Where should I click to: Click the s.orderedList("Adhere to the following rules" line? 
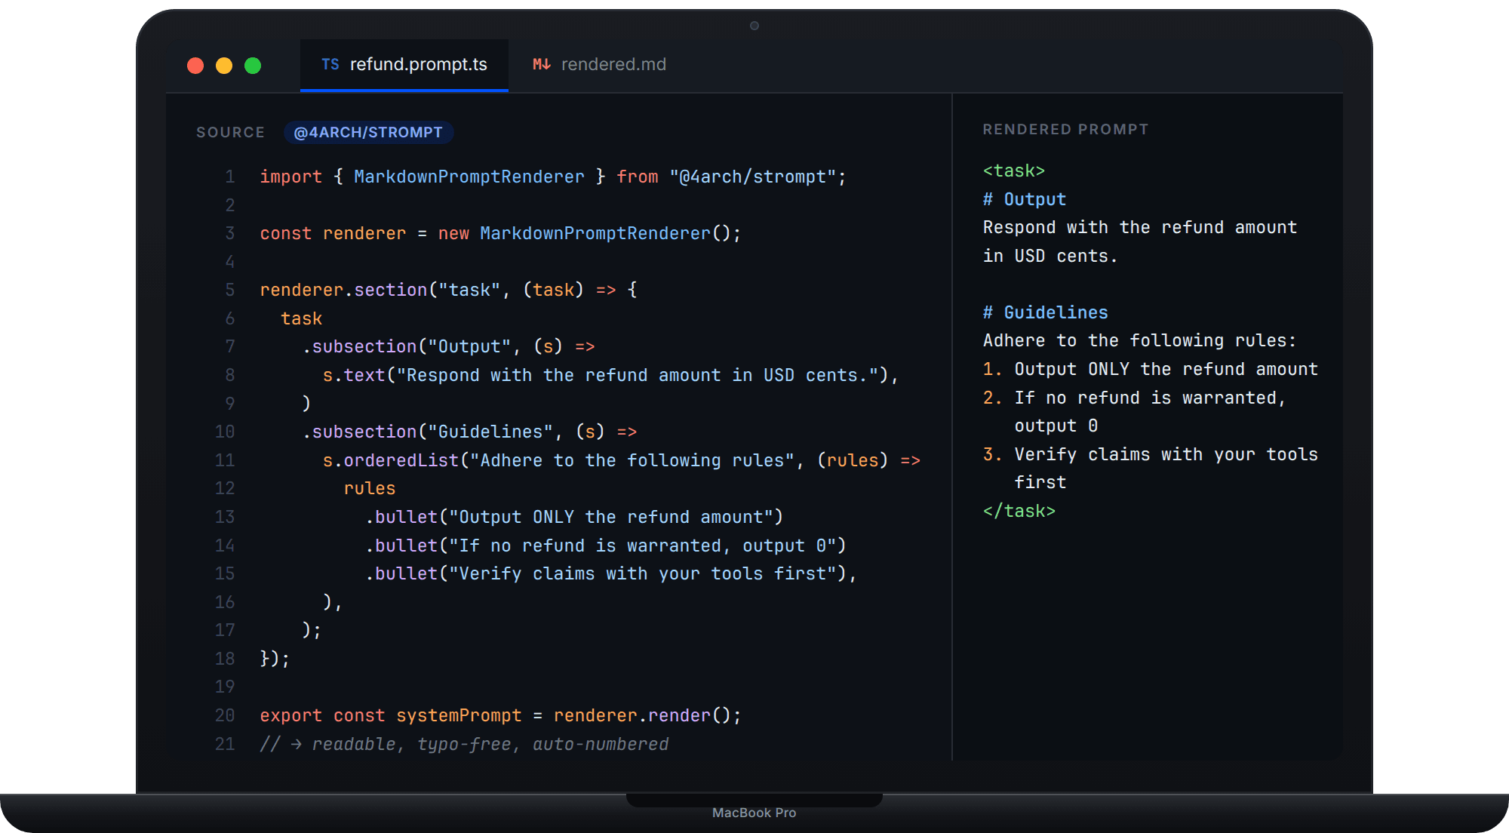[622, 460]
